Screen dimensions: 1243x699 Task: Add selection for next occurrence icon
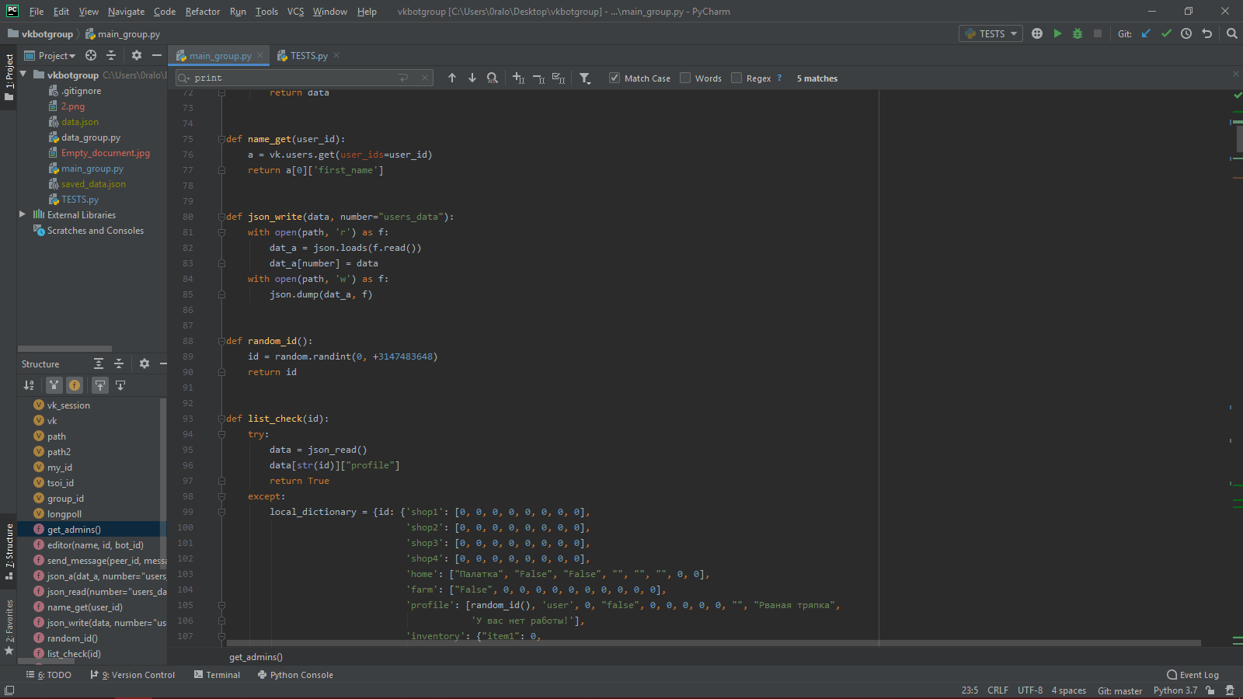(518, 78)
